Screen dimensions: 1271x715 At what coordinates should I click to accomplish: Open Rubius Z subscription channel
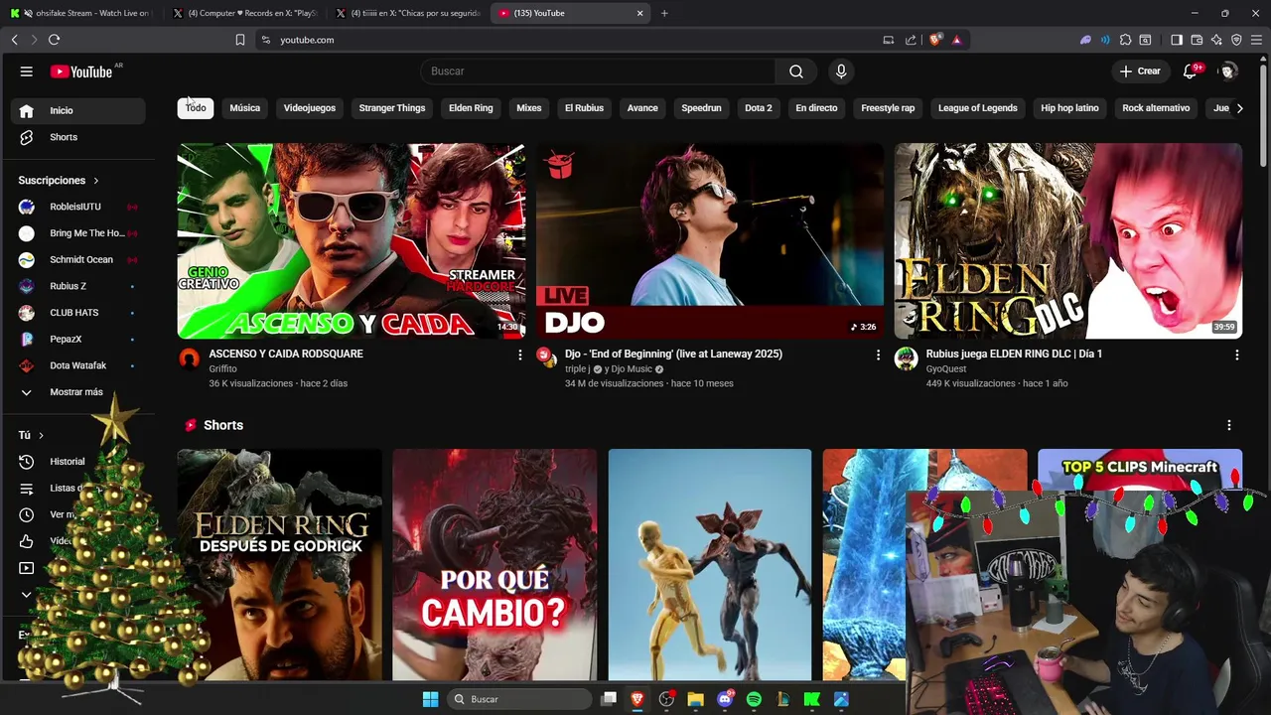[x=79, y=286]
